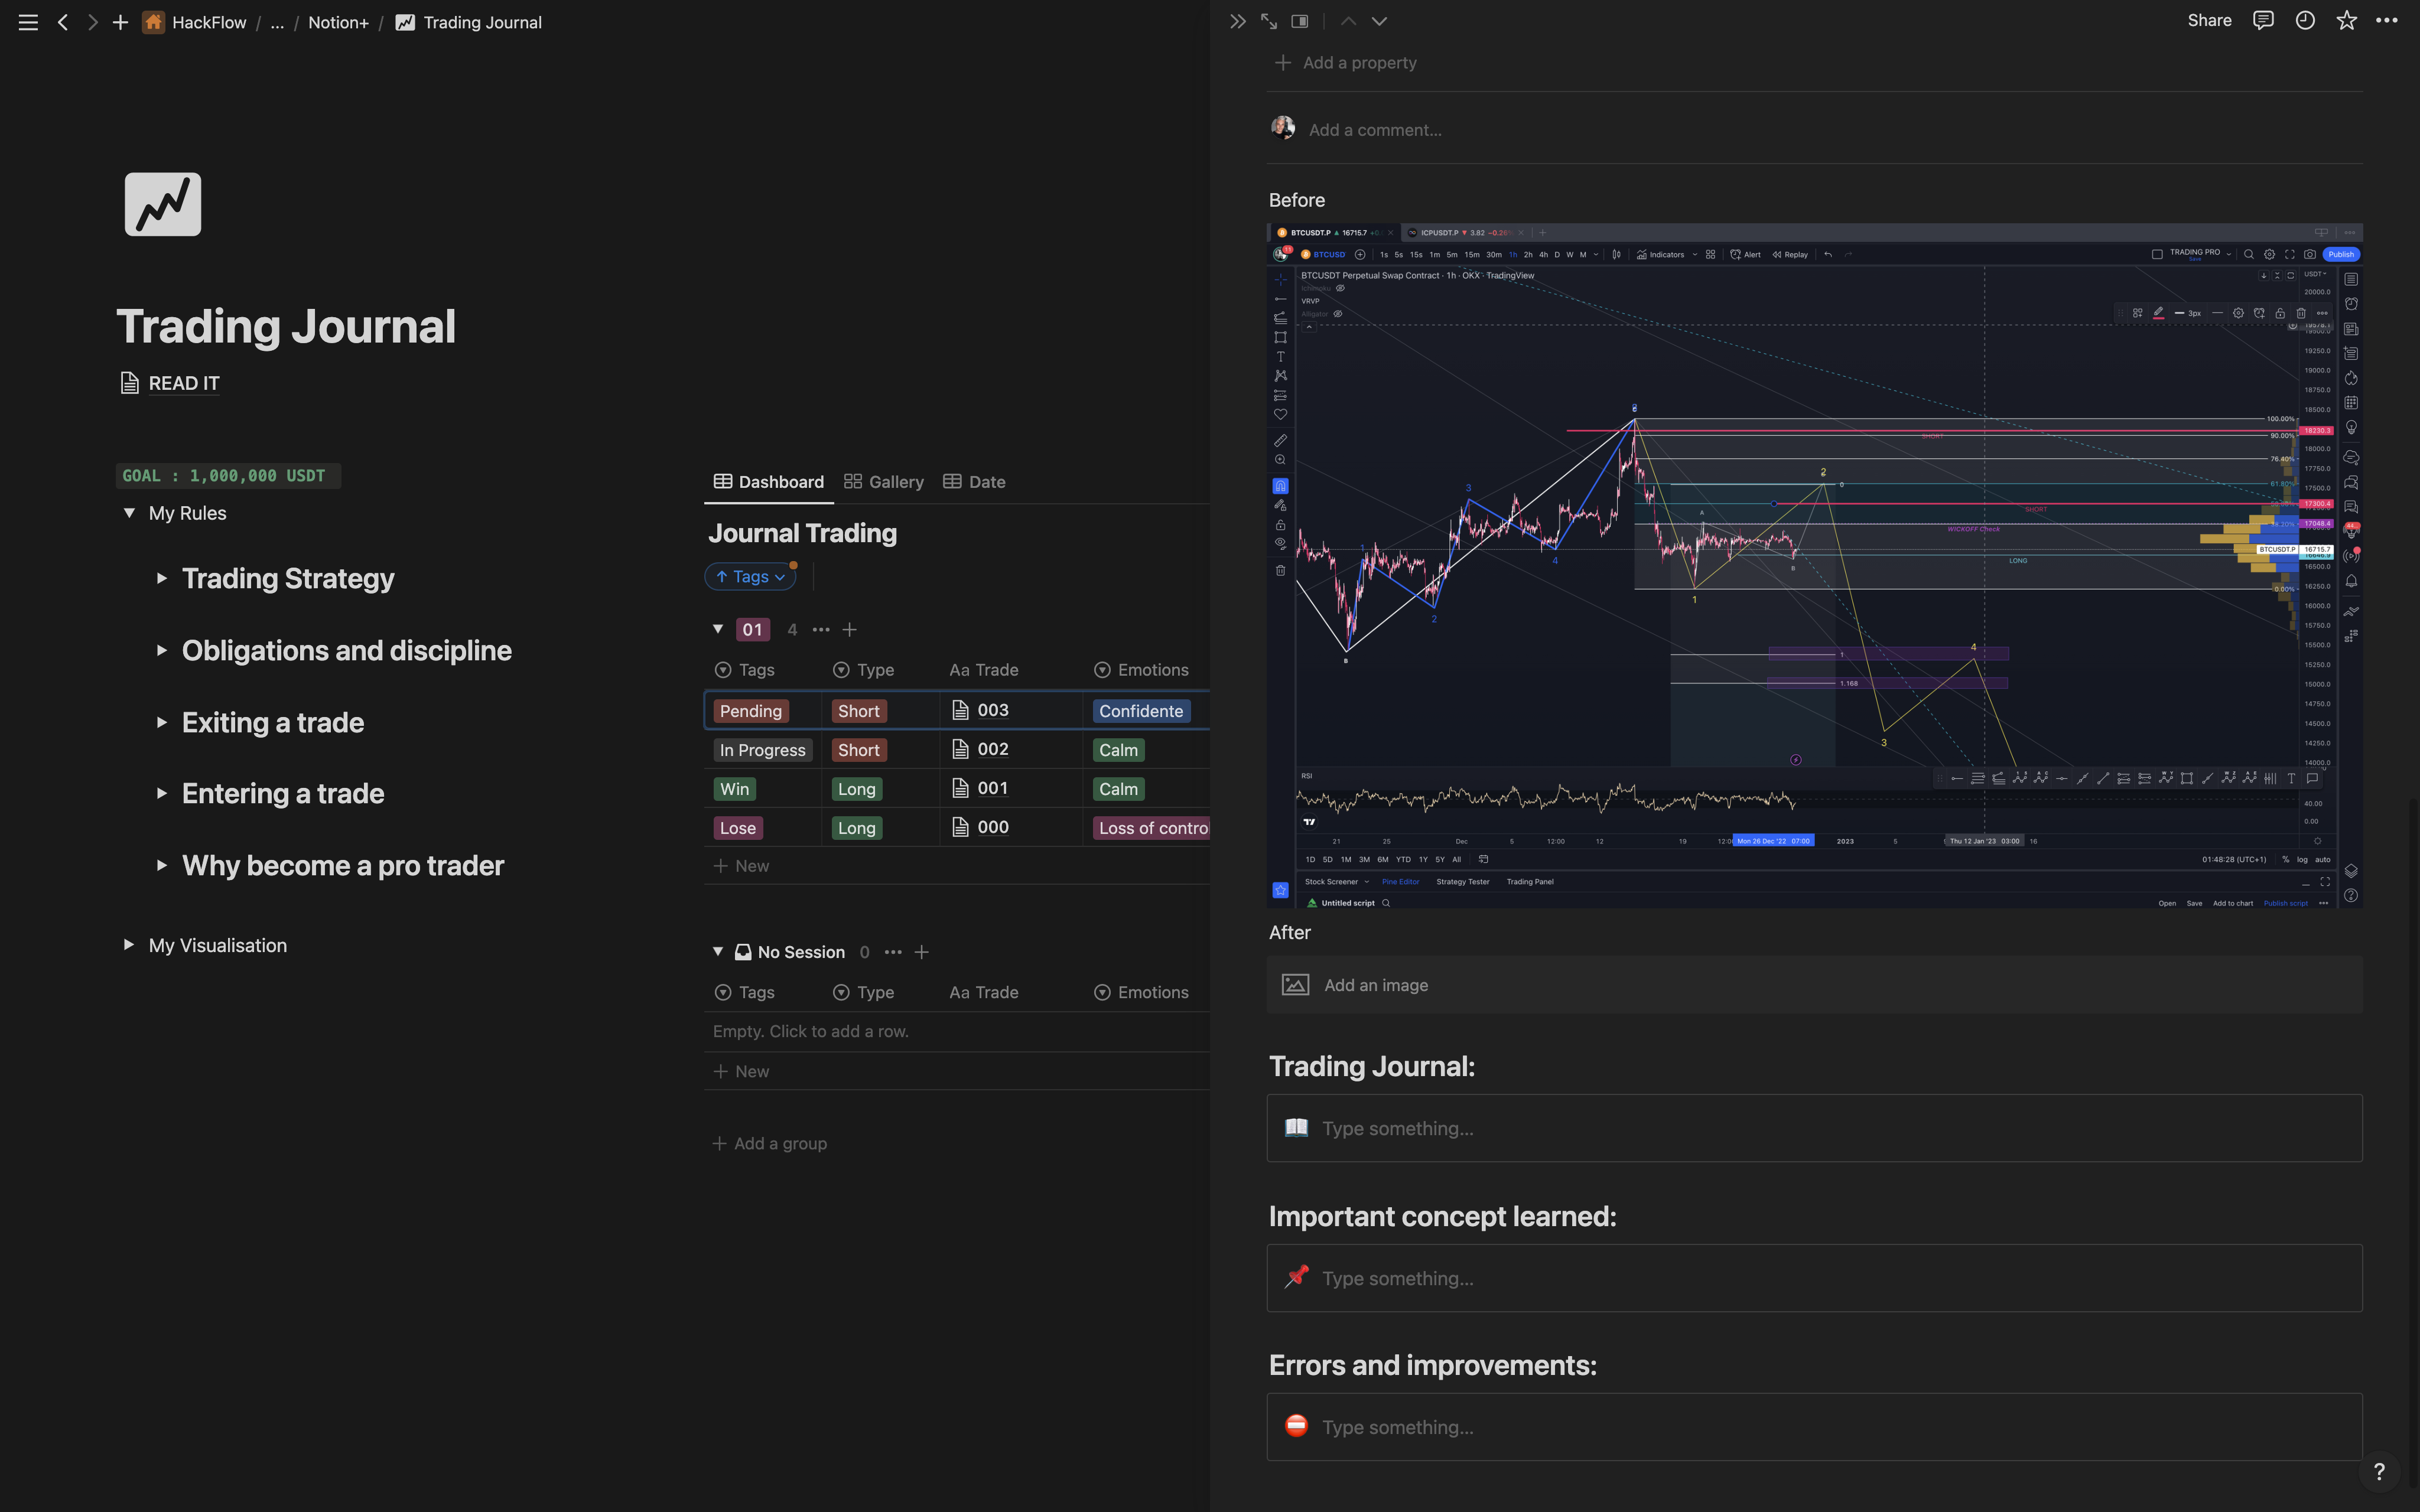Click the Important concept learned text field
2420x1512 pixels.
coord(1814,1278)
